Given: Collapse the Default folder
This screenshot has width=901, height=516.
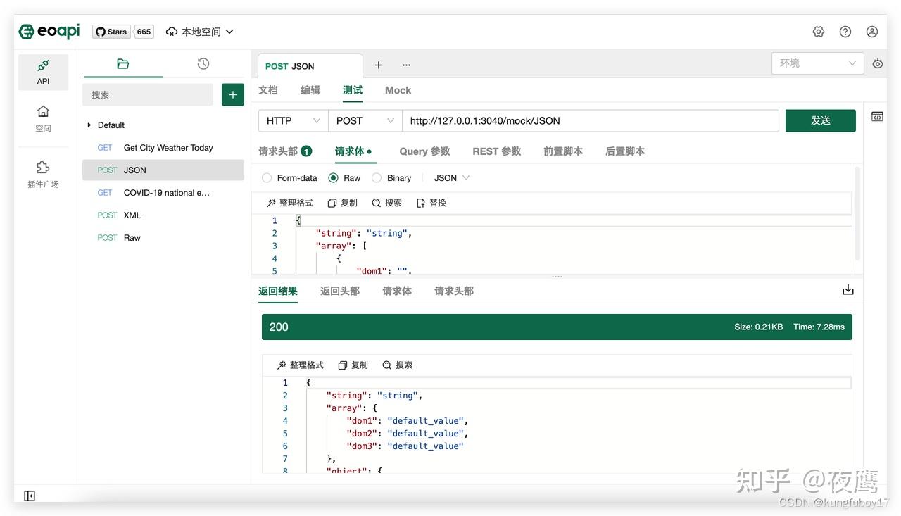Looking at the screenshot, I should 88,125.
